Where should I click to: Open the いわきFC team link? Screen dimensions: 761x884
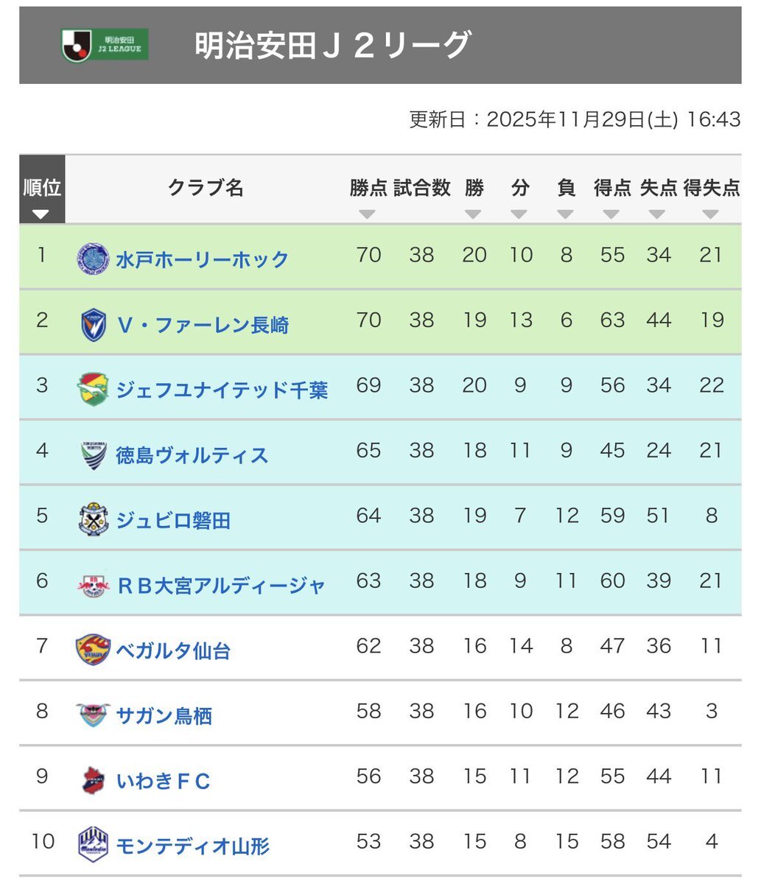point(163,781)
